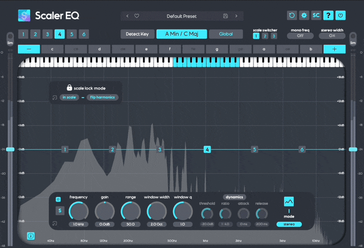Click the question mark help icon
Screen dimensions: 364x248
(x=328, y=15)
